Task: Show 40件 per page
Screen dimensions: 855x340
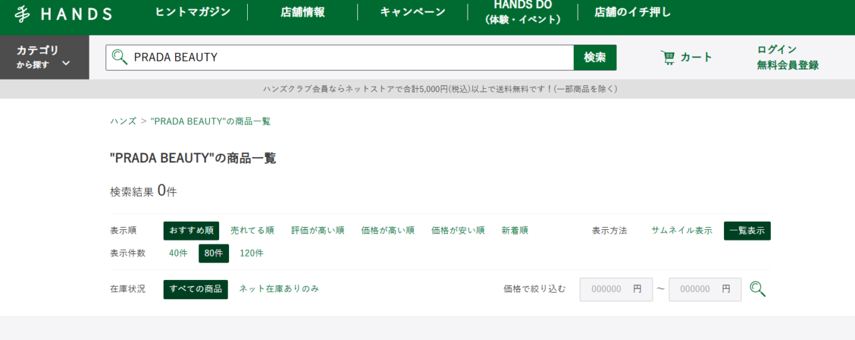Action: 178,253
